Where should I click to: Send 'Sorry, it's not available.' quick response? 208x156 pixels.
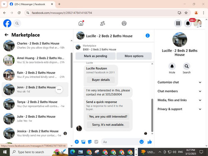click(108, 125)
